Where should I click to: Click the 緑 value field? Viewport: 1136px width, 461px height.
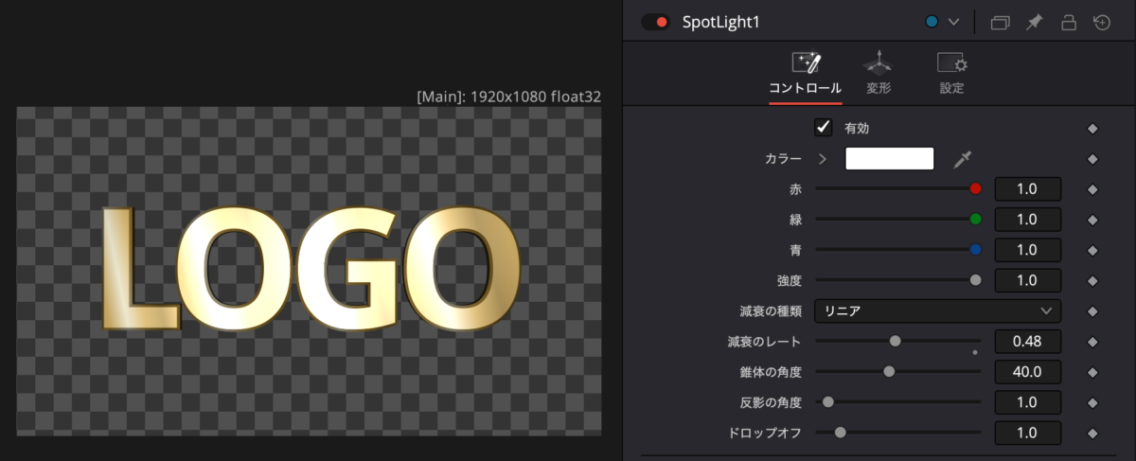(1028, 220)
